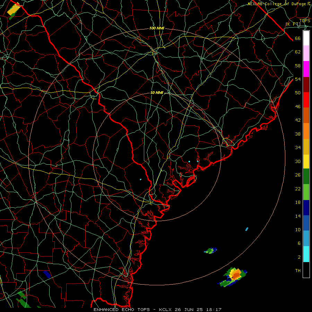Select the dark red 54 kft legend swatch
Screen dimensions: 312x312
[306, 85]
